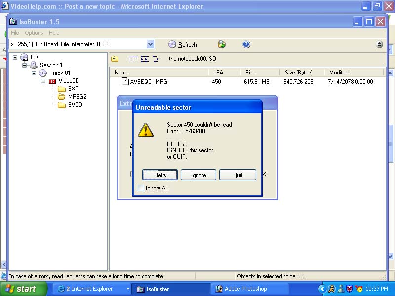Open the drive selection dropdown arrow
Image resolution: width=395 pixels, height=296 pixels.
click(150, 44)
